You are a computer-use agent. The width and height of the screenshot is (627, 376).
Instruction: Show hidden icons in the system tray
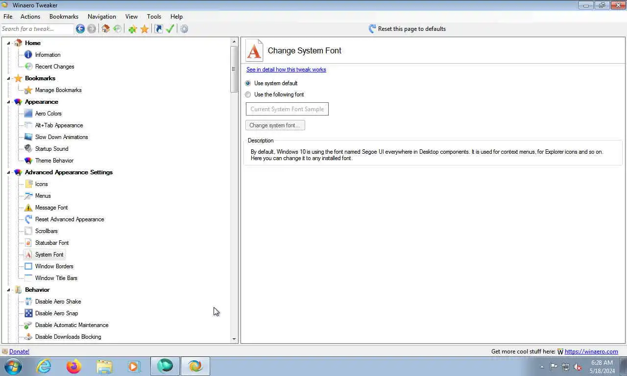click(542, 367)
